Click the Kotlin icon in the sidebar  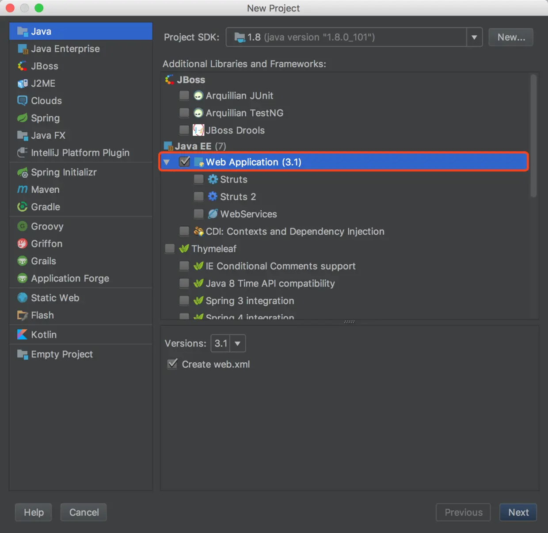[x=23, y=335]
